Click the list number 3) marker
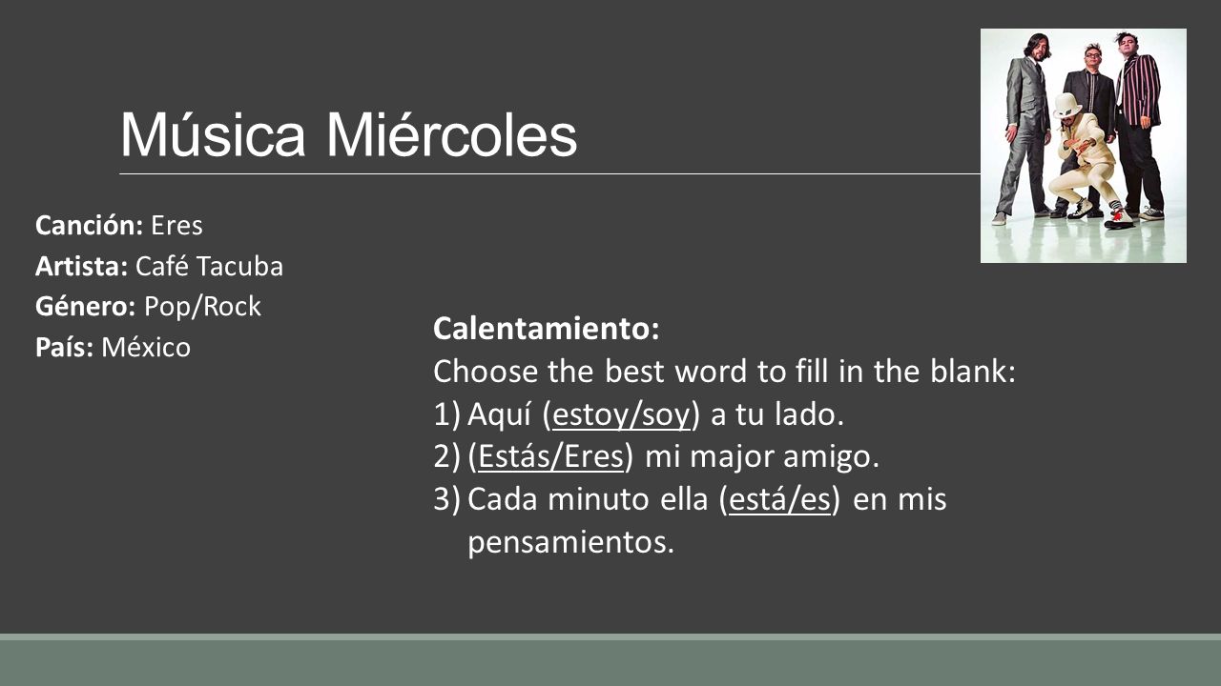The image size is (1221, 686). pyautogui.click(x=447, y=499)
